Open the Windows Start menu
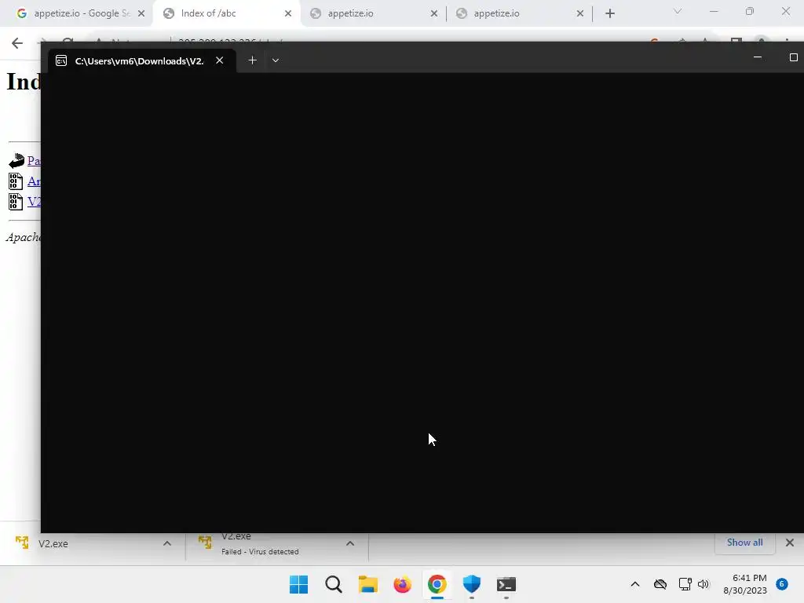 [298, 584]
